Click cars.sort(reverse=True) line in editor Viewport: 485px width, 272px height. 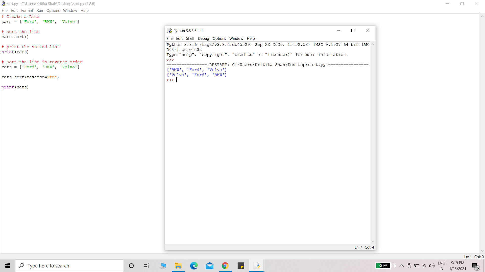(x=30, y=77)
